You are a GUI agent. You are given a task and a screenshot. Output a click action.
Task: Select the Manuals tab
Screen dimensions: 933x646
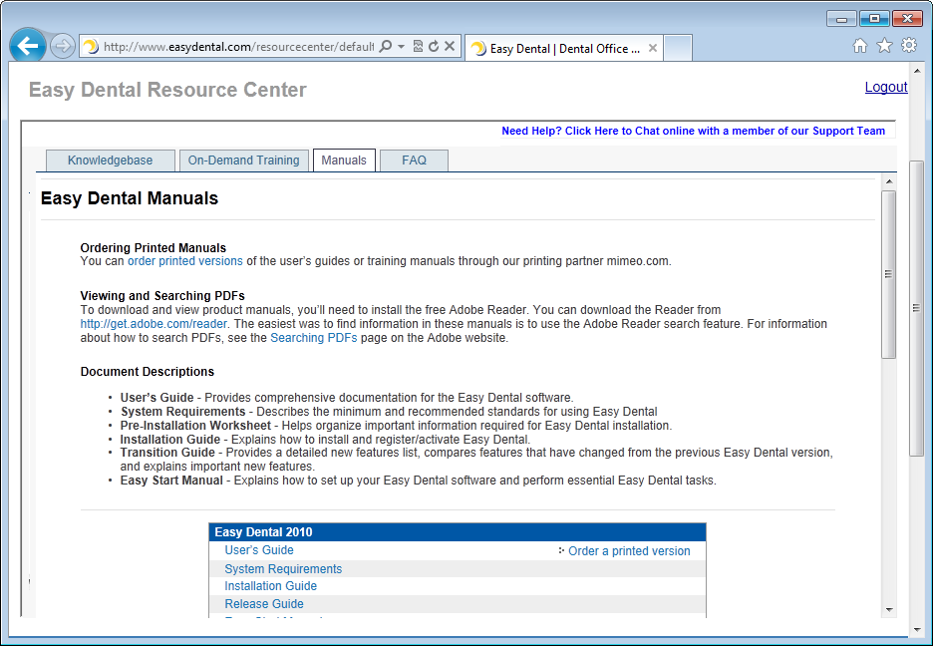[344, 161]
